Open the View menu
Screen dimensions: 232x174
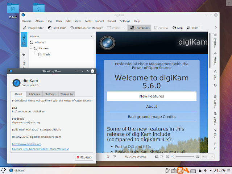tap(78, 21)
